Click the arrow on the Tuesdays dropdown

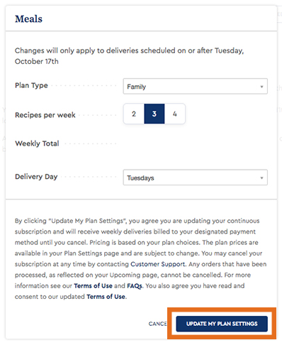click(261, 177)
